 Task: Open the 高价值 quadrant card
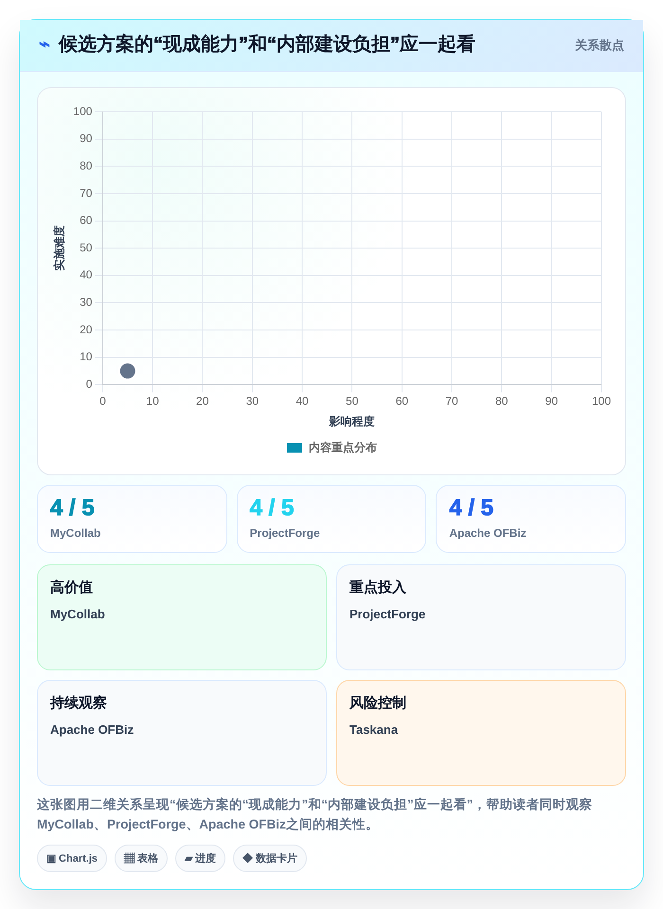point(182,617)
